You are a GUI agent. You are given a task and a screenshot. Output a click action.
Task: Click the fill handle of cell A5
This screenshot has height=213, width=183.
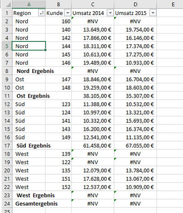(x=46, y=50)
